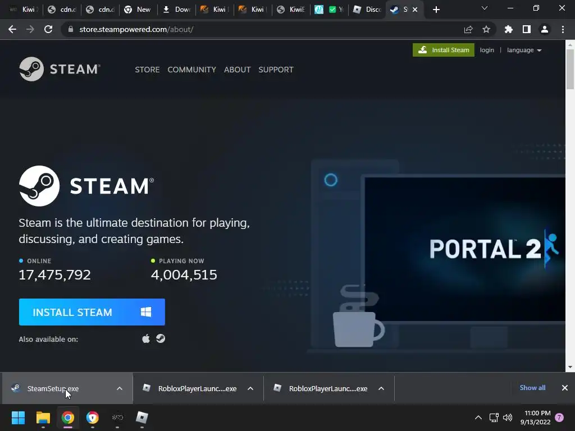Click the padlock site info icon

point(71,29)
